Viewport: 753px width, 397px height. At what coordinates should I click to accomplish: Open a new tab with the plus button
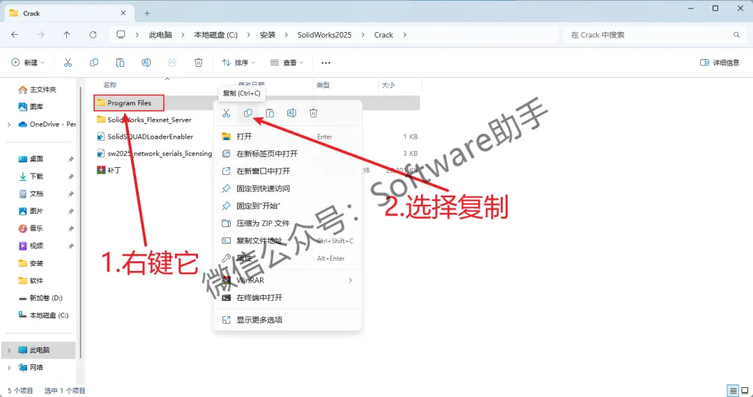coord(147,13)
